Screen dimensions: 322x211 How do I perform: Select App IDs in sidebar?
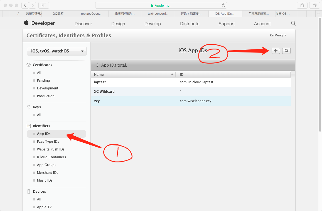(x=56, y=134)
